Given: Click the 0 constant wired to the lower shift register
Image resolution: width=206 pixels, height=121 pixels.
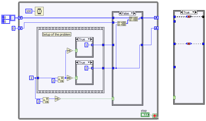Looking at the screenshot, I should (13, 28).
